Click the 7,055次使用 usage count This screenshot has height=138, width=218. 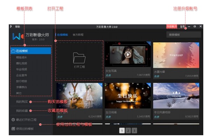pos(192,76)
